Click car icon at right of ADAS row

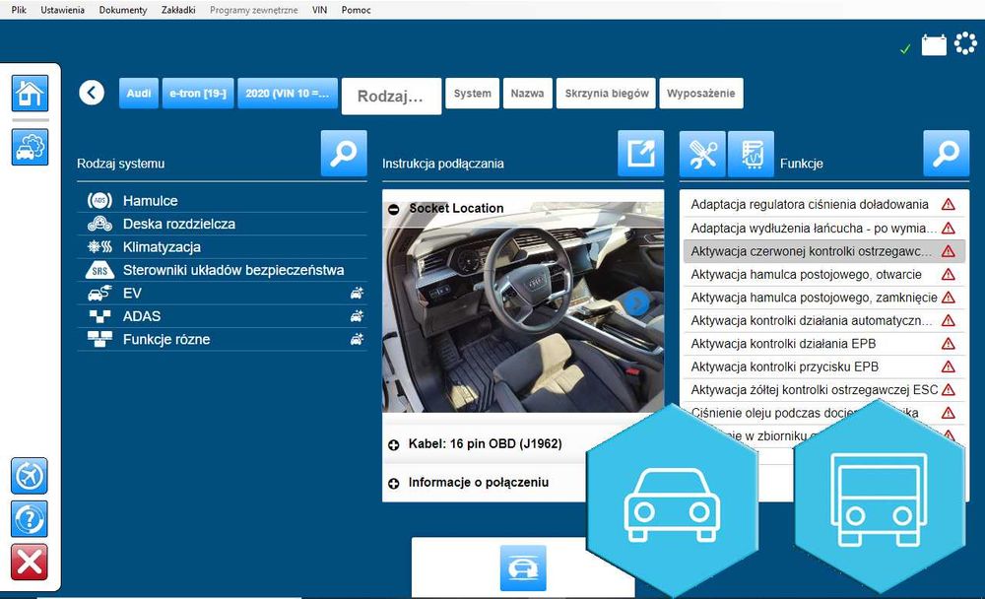(357, 316)
